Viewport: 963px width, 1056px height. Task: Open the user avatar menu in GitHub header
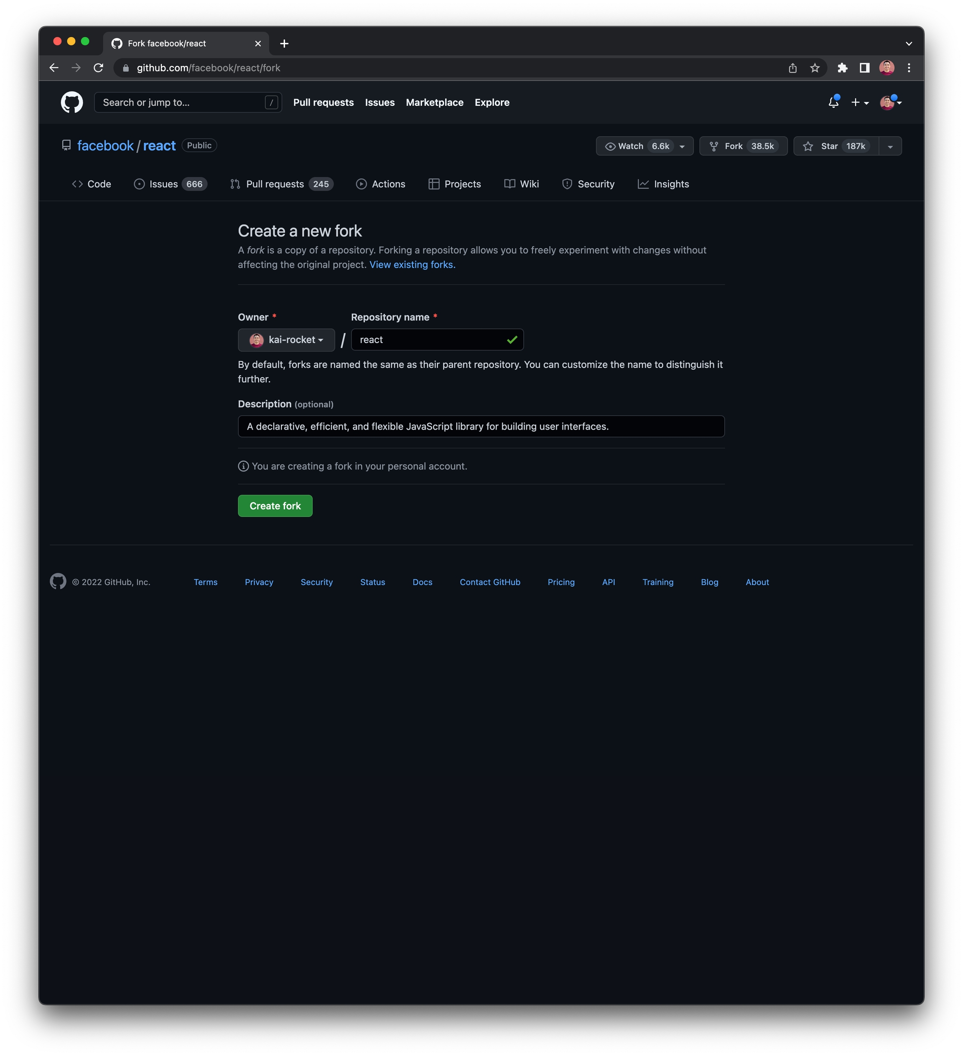pyautogui.click(x=891, y=103)
